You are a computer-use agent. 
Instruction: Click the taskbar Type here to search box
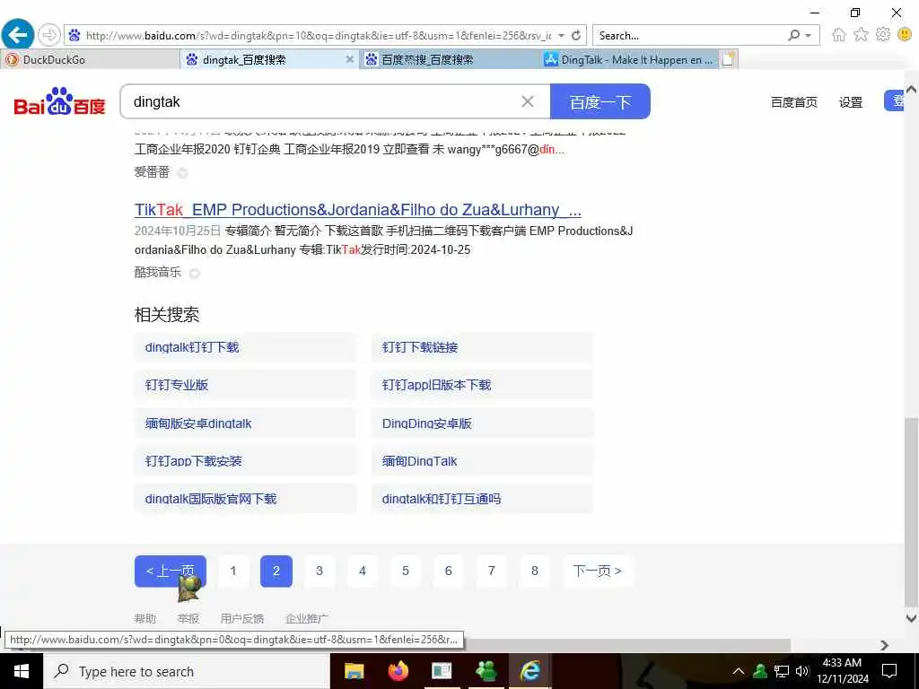[187, 671]
